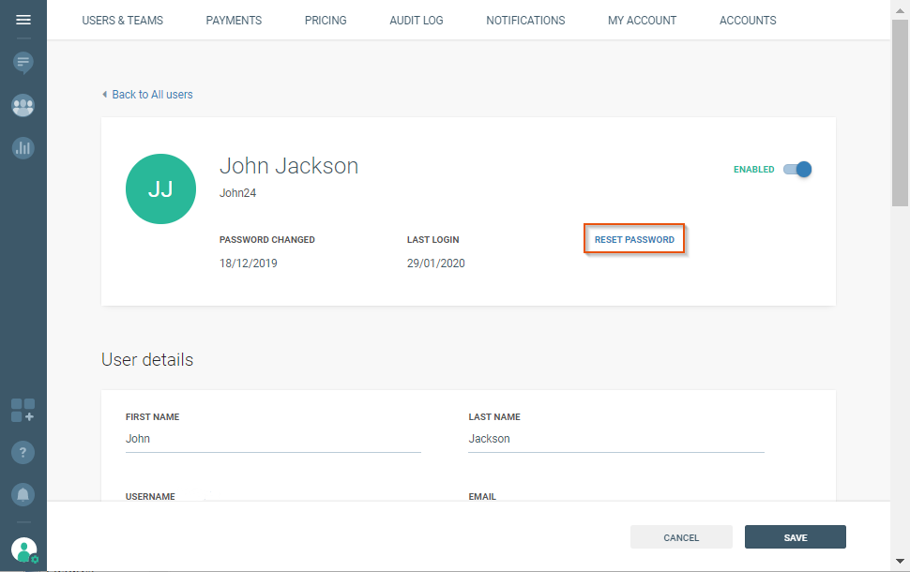Switch to Users & Teams tab

pos(122,21)
